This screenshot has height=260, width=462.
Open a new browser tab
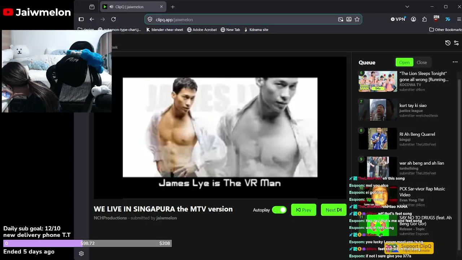tap(173, 7)
